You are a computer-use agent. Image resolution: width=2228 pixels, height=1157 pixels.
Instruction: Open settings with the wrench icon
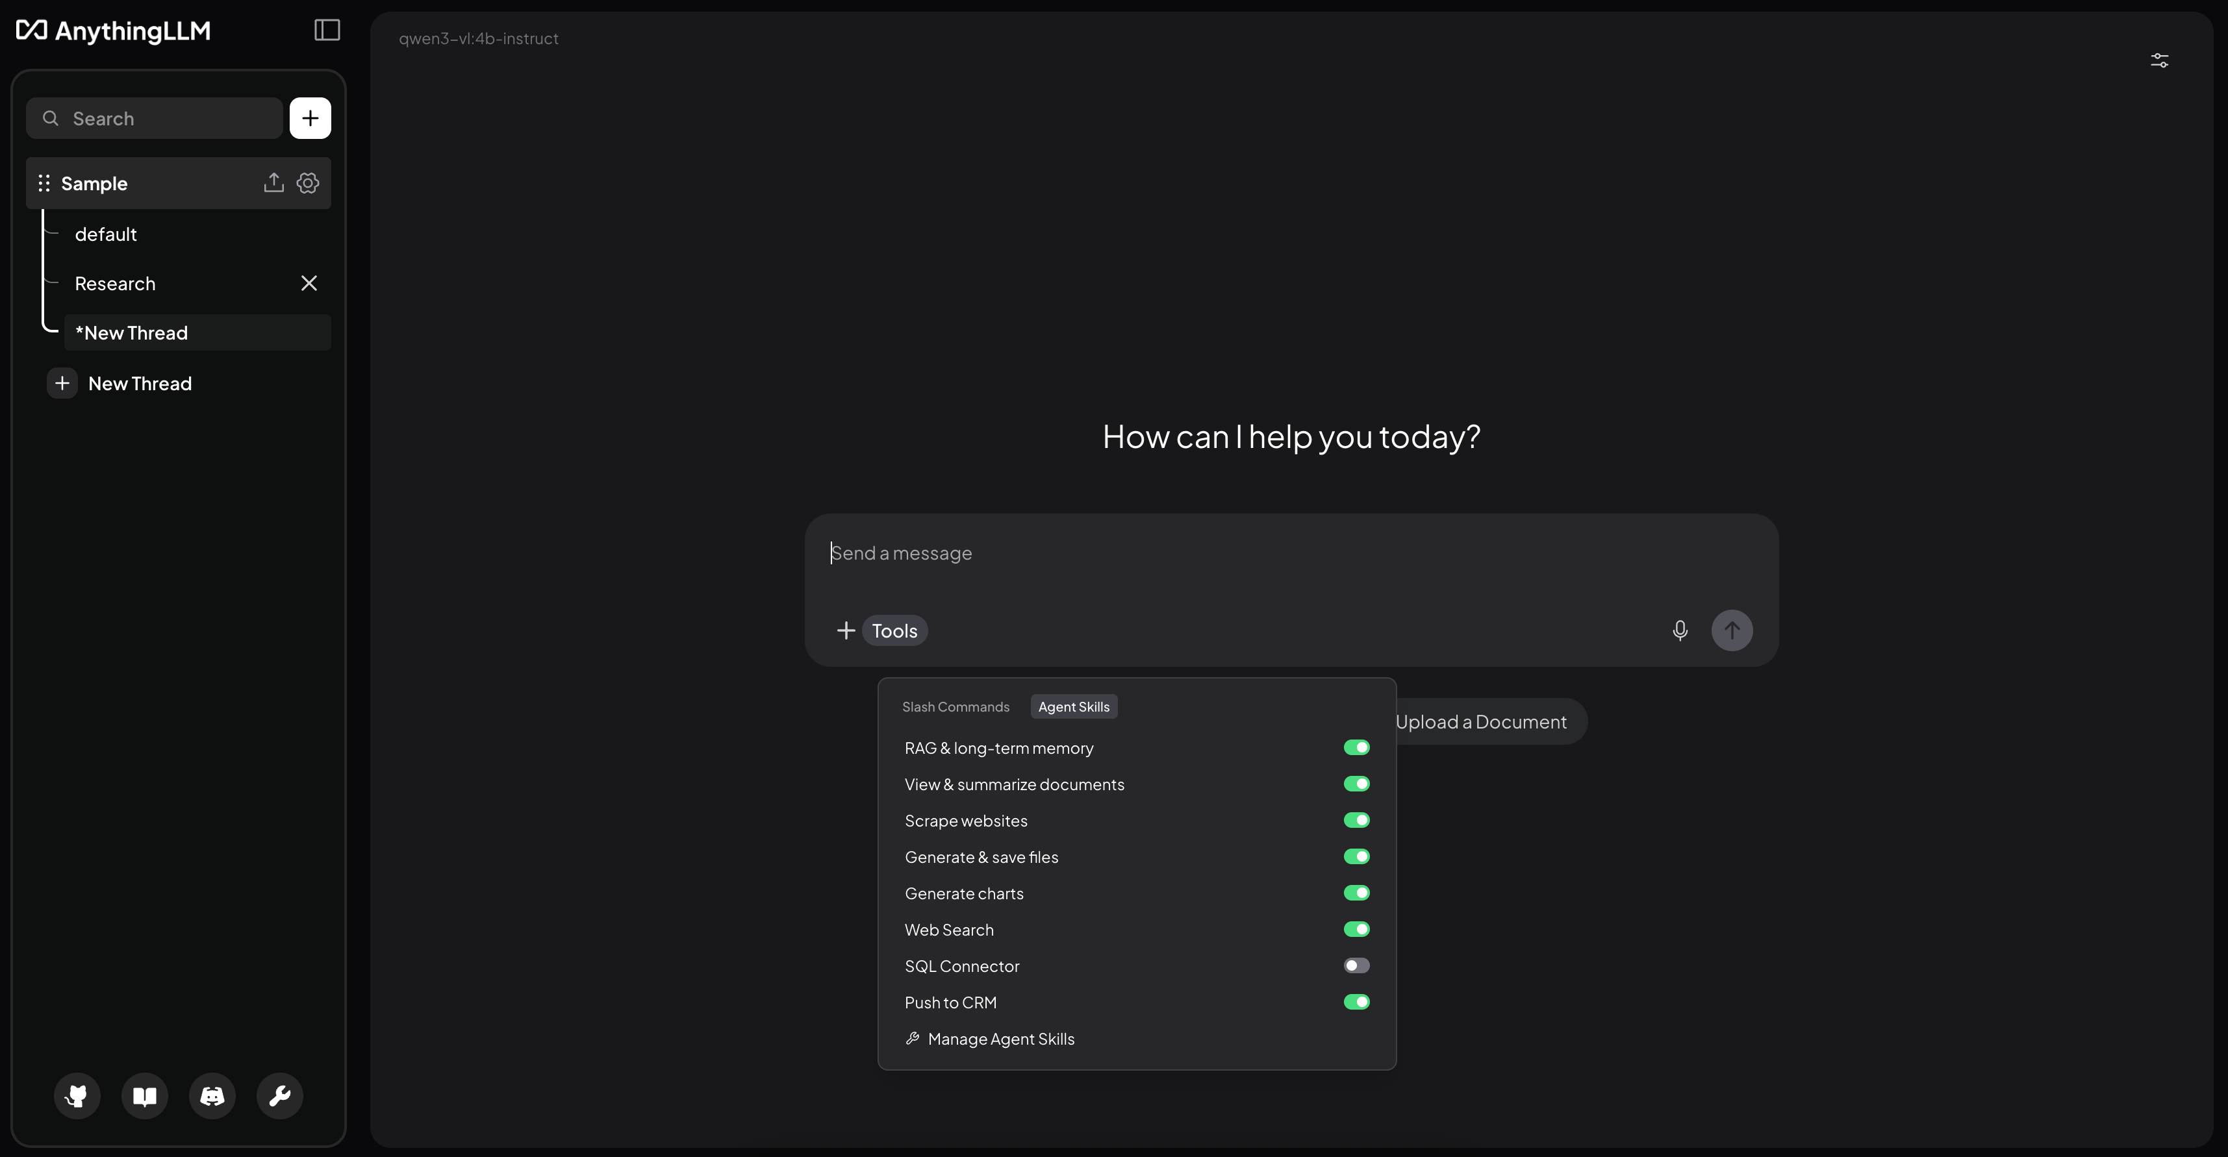click(279, 1095)
